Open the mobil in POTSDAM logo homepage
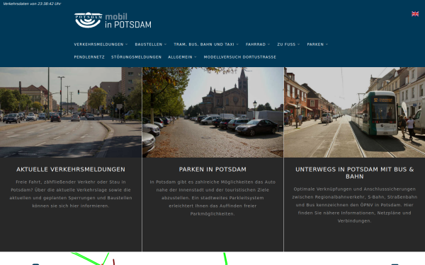The image size is (425, 265). (113, 20)
